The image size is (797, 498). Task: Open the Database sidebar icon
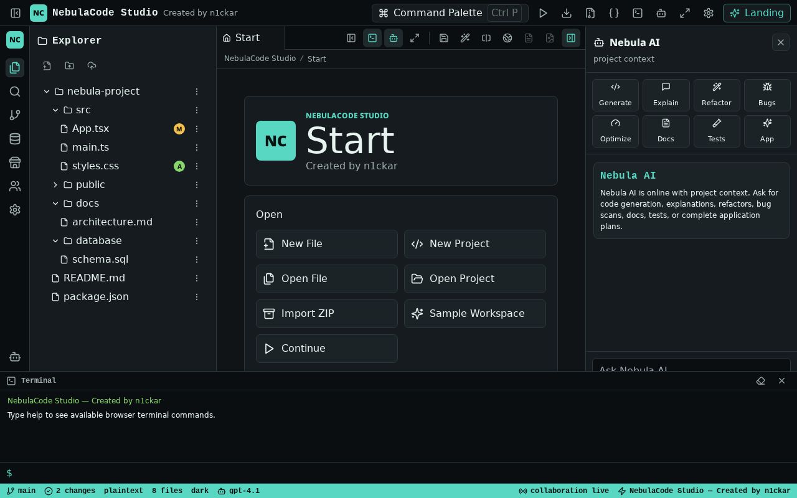point(15,139)
